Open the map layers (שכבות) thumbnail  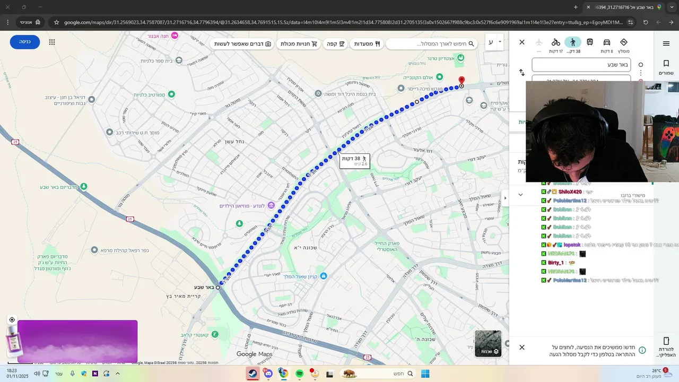(x=488, y=343)
